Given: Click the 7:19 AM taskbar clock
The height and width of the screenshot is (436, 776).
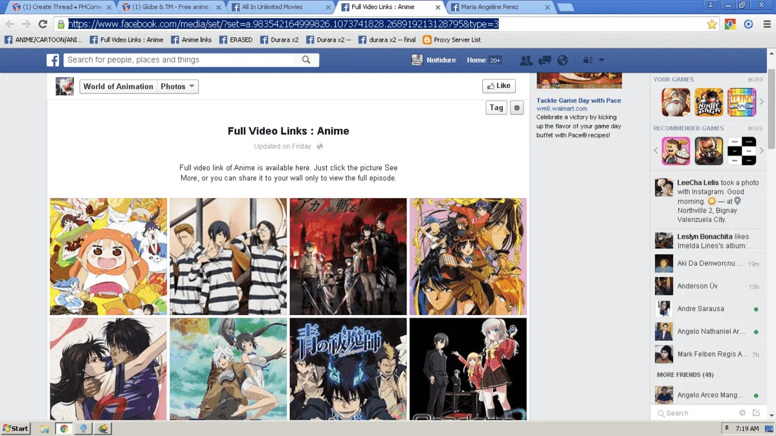Looking at the screenshot, I should tap(747, 429).
